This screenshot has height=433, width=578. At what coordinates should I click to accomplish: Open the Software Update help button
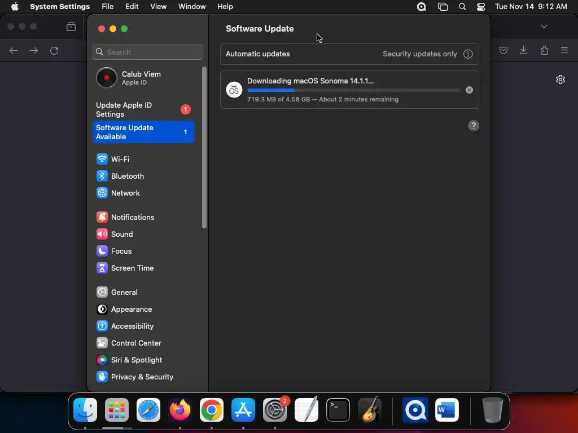[474, 126]
